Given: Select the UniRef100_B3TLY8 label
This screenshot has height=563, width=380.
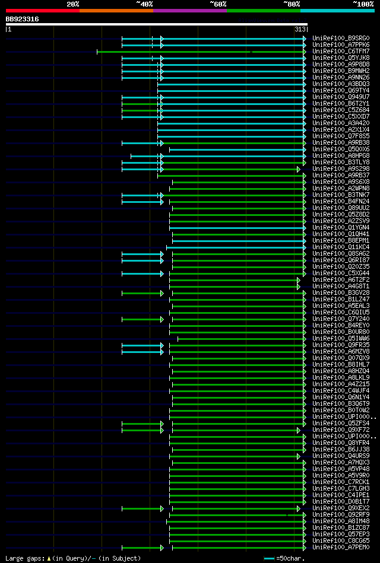Looking at the screenshot, I should click(341, 163).
